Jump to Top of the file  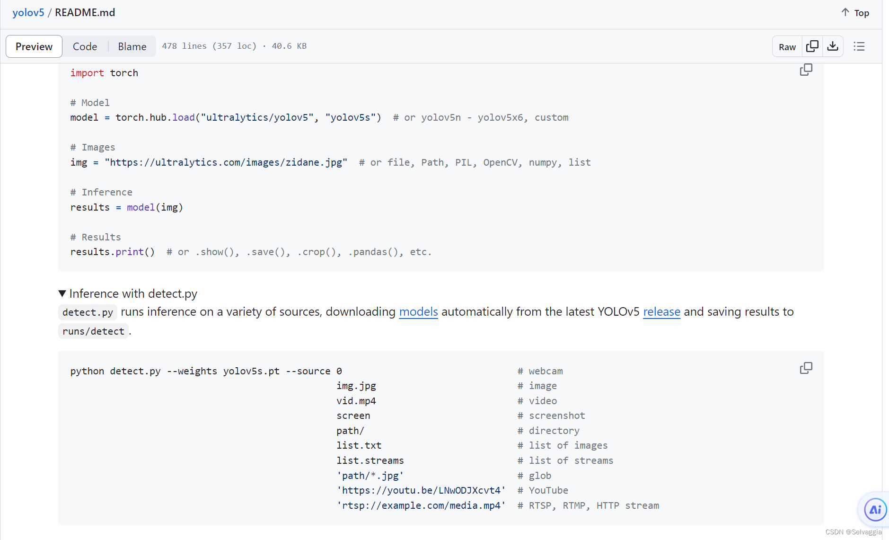pos(855,13)
